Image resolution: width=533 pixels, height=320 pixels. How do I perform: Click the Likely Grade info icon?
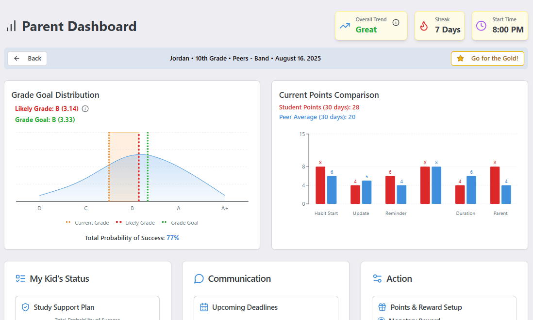(85, 108)
